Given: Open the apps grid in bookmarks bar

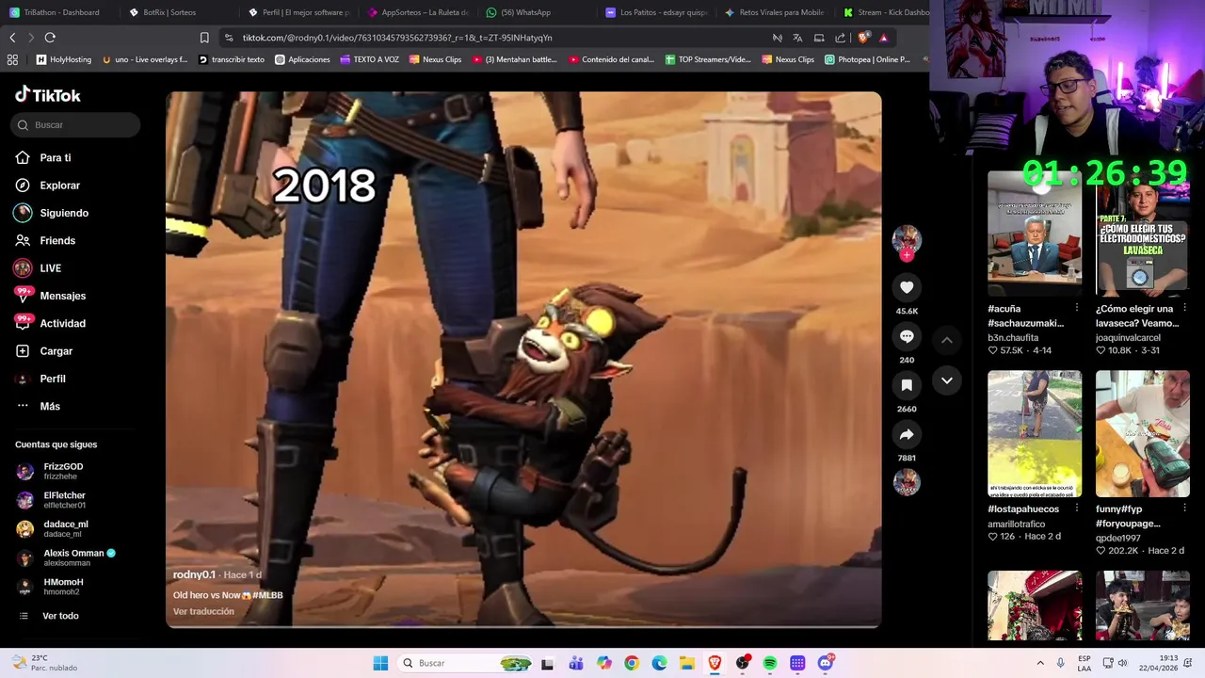Looking at the screenshot, I should pos(12,59).
